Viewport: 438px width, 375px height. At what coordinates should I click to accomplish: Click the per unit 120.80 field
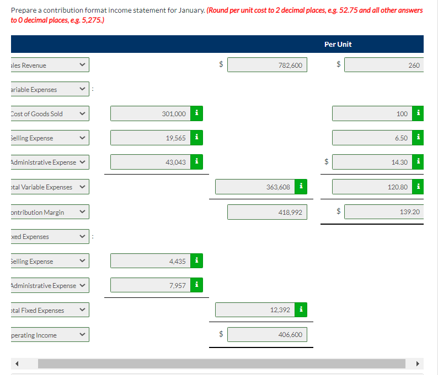click(x=372, y=187)
